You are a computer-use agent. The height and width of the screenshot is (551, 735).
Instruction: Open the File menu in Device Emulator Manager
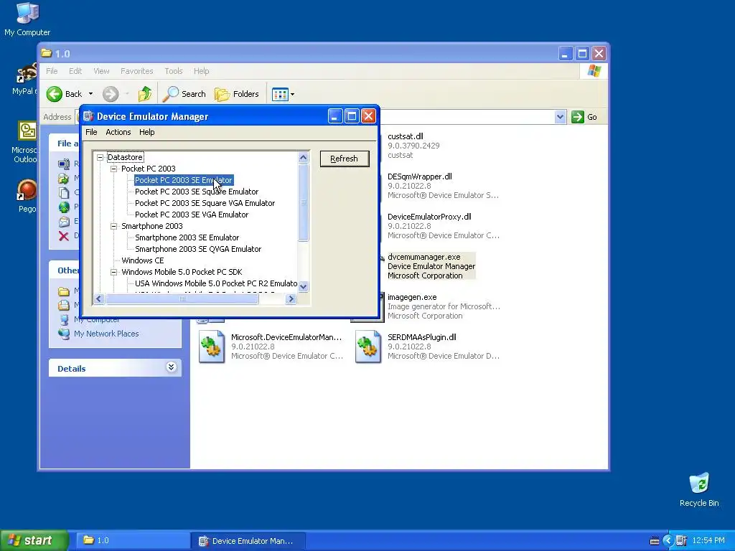click(x=91, y=132)
